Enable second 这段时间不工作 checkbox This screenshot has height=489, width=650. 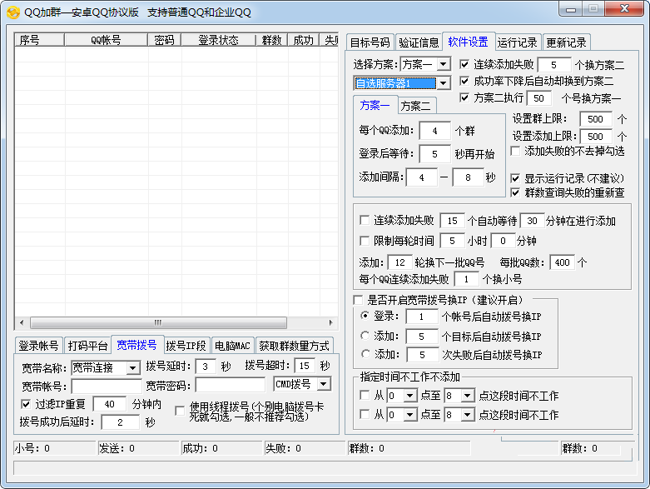pos(365,414)
